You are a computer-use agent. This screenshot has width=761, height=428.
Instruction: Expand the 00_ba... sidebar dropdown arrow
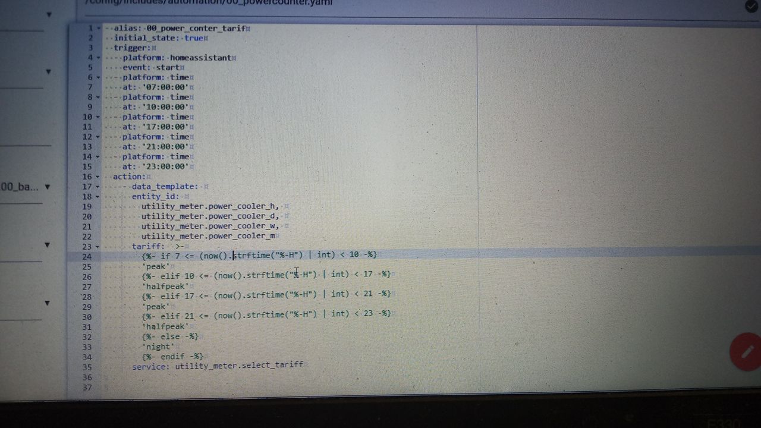(x=48, y=187)
